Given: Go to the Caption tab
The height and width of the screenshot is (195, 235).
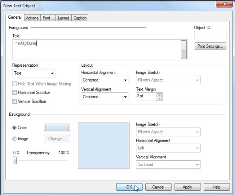Looking at the screenshot, I should coord(80,18).
